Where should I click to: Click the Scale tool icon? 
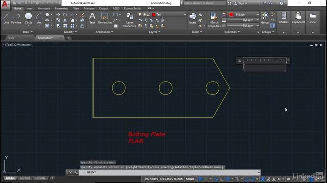(x=65, y=26)
